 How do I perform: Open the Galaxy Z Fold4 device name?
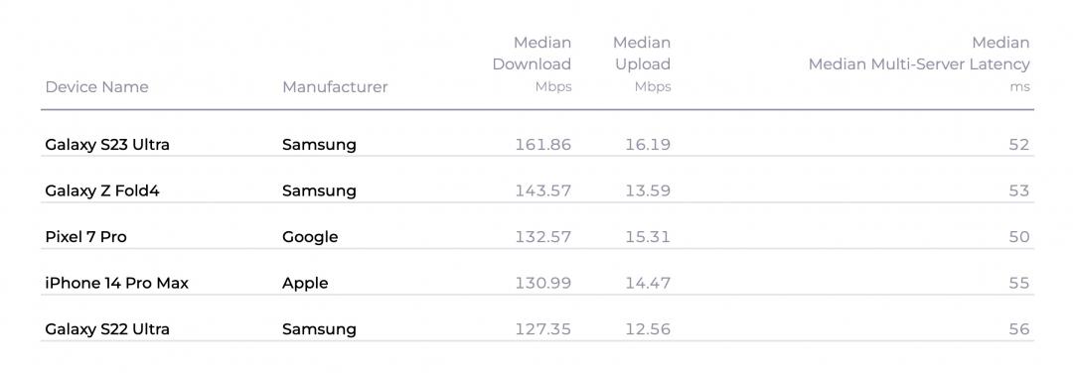[x=102, y=190]
